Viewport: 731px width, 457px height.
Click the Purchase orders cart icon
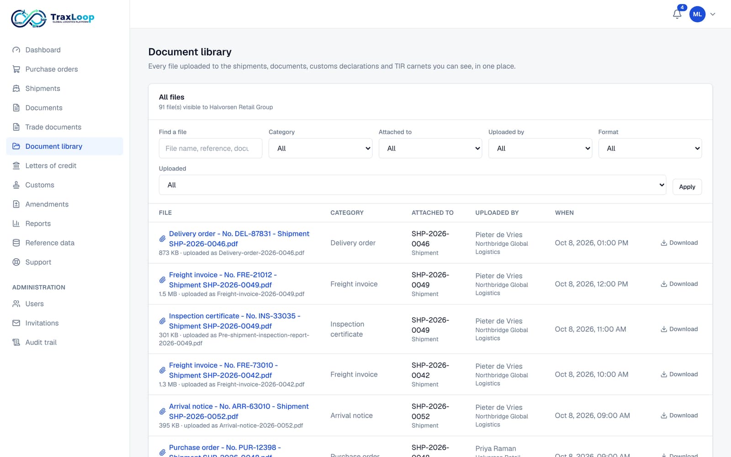(x=16, y=69)
